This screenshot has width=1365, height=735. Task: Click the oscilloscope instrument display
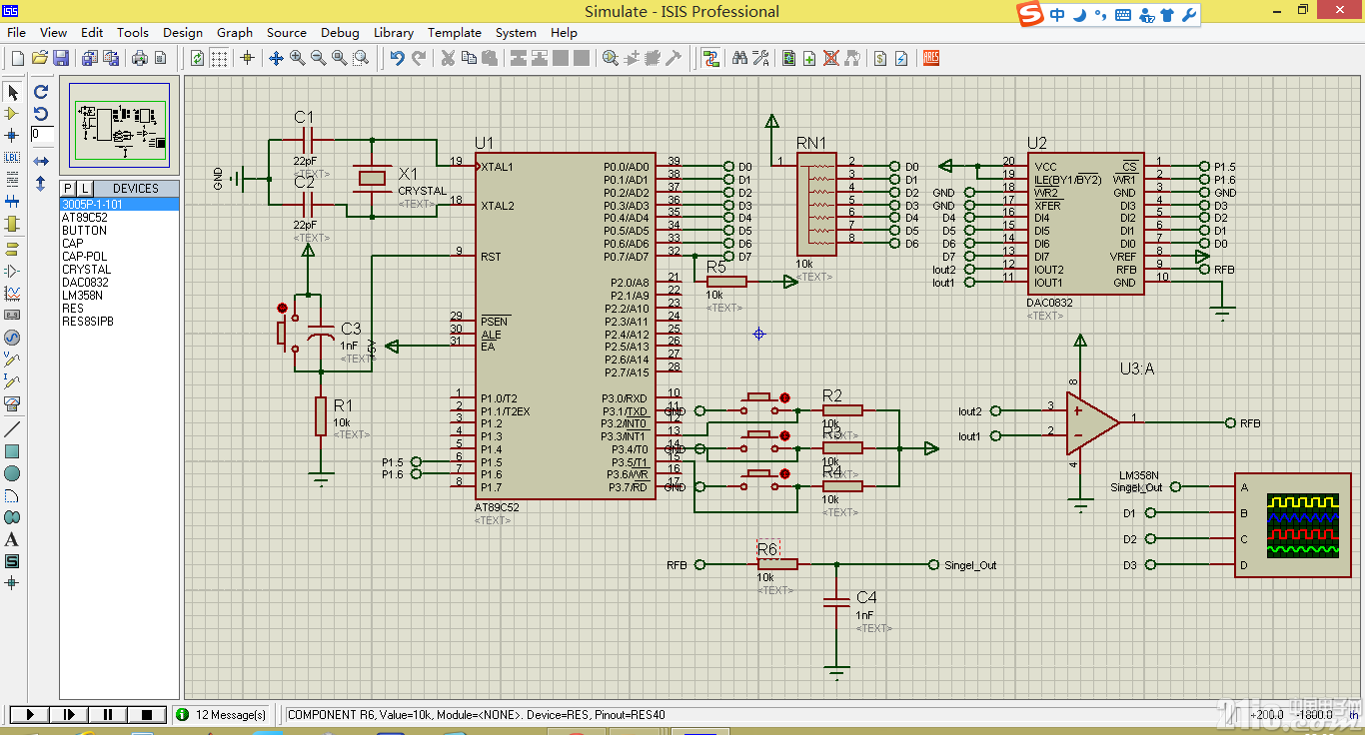tap(1302, 524)
